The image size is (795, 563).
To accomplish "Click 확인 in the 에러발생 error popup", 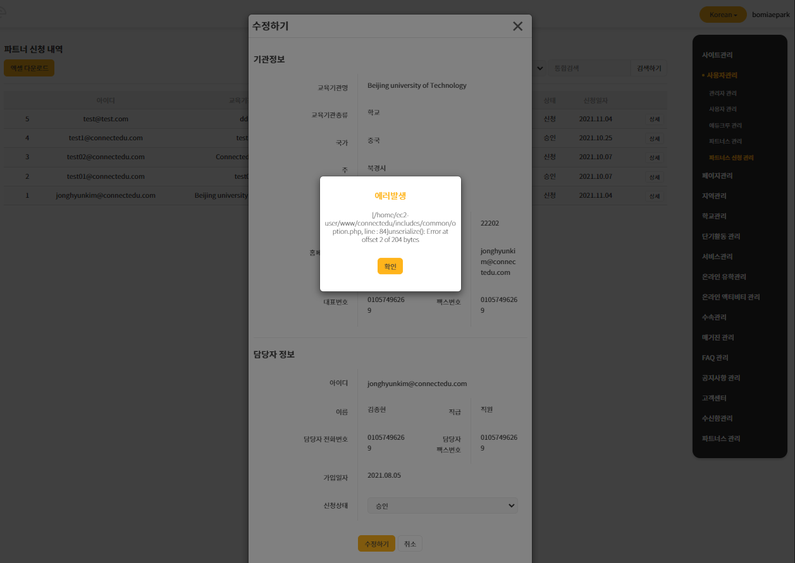I will point(390,267).
